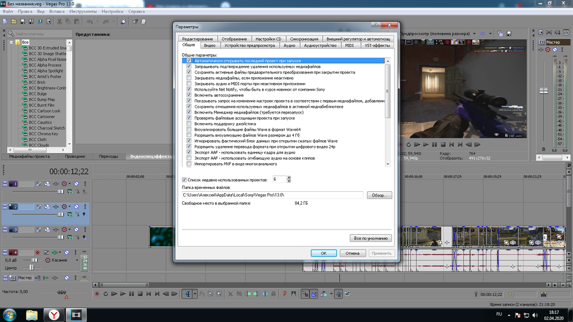Screen dimensions: 573x322
Task: Click the What's This help icon
Action: pyautogui.click(x=136, y=21)
